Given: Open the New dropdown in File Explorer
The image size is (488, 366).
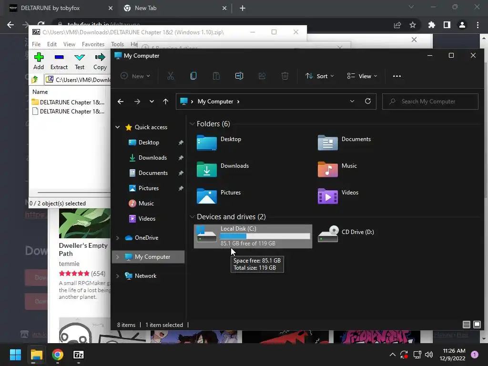Looking at the screenshot, I should pos(135,76).
